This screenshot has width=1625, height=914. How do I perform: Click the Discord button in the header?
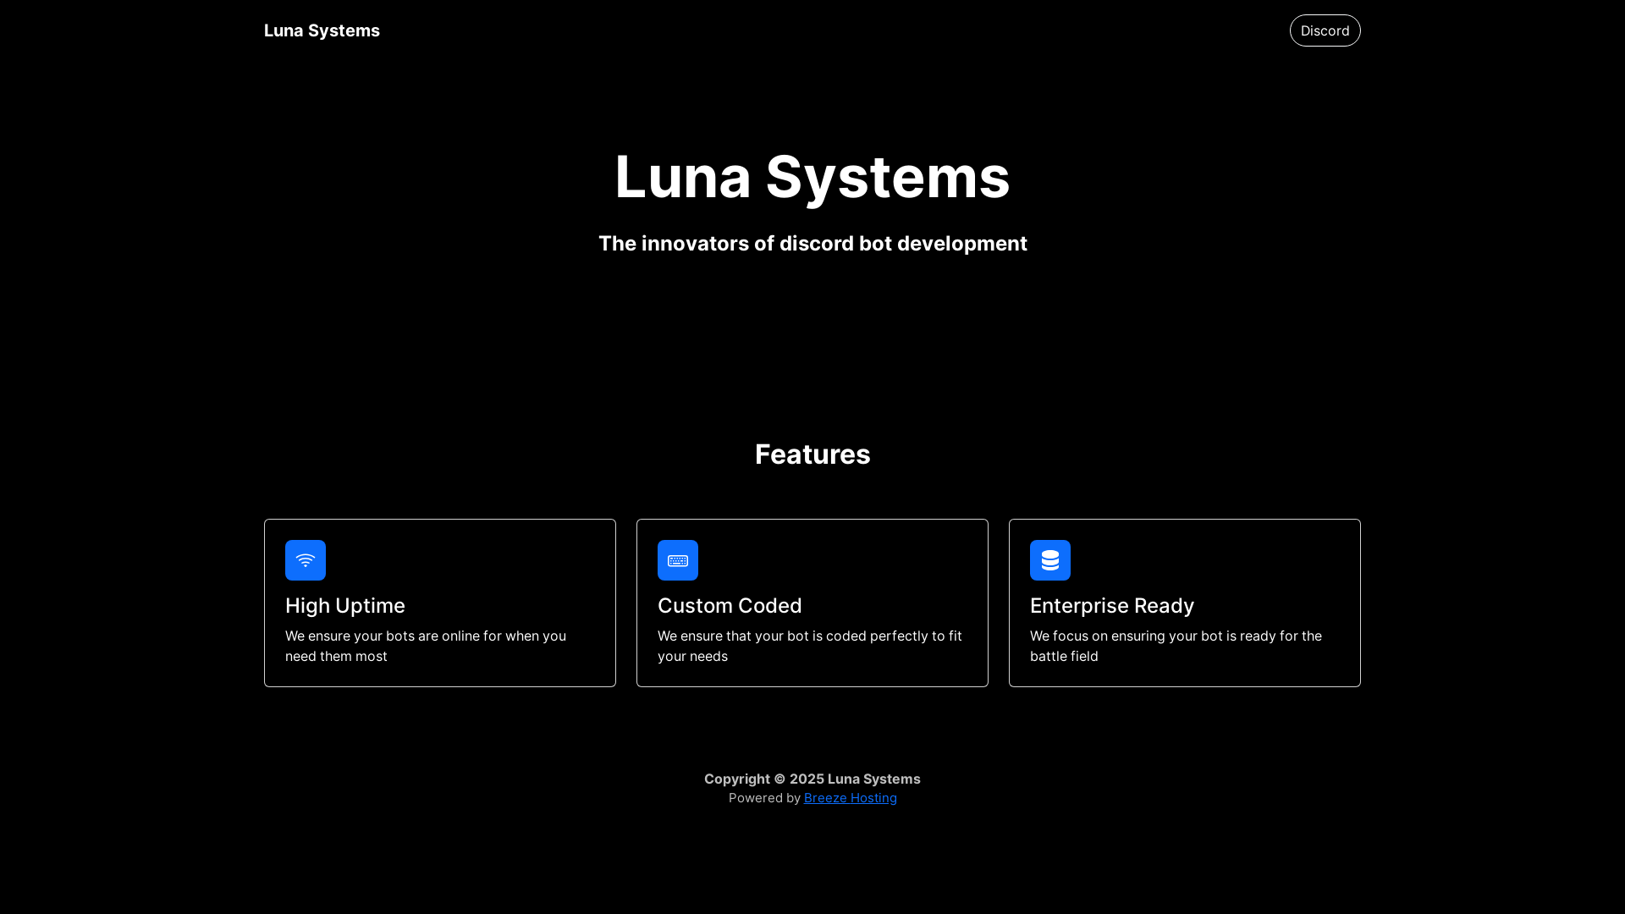click(x=1325, y=30)
